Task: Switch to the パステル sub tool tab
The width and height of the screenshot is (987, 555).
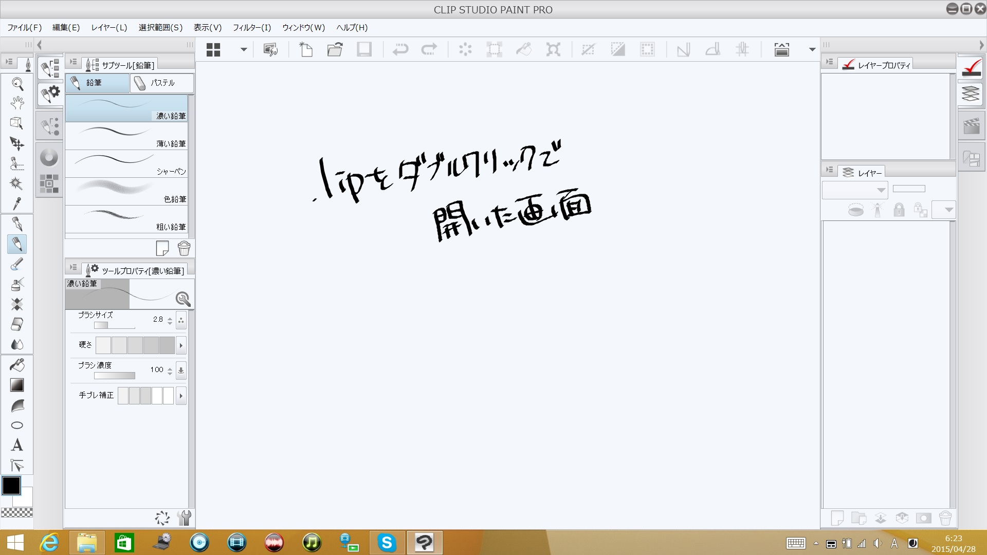Action: coord(161,83)
